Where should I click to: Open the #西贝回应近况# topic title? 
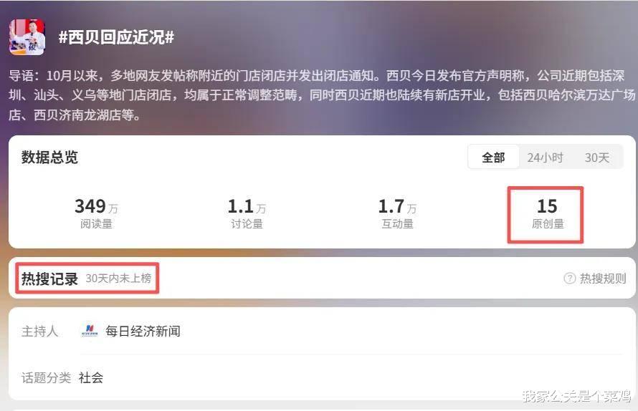116,37
